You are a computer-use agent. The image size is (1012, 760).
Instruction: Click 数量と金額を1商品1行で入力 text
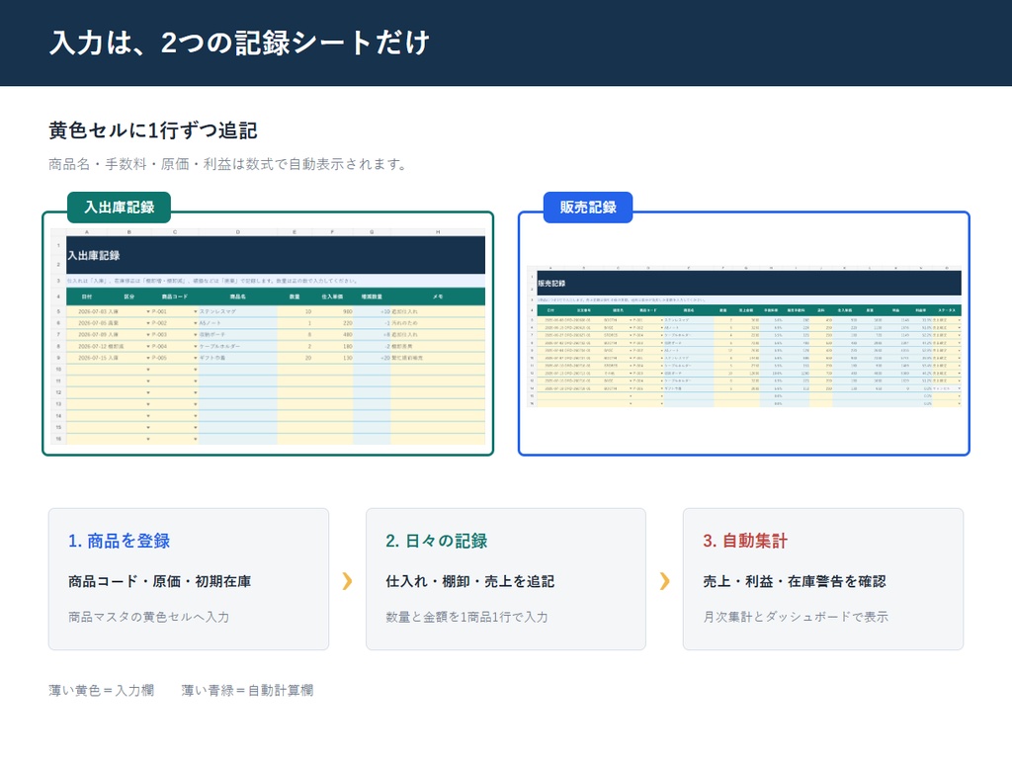tap(466, 617)
